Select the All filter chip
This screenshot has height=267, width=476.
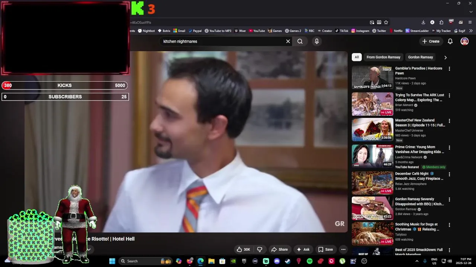tap(357, 57)
